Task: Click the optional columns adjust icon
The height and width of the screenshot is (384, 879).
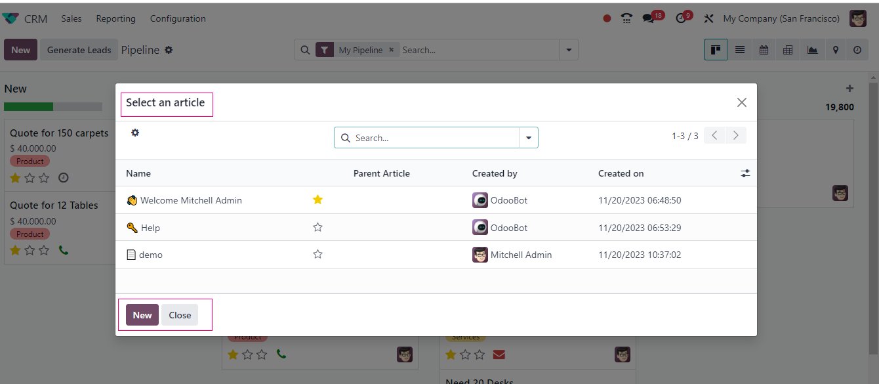Action: [745, 173]
